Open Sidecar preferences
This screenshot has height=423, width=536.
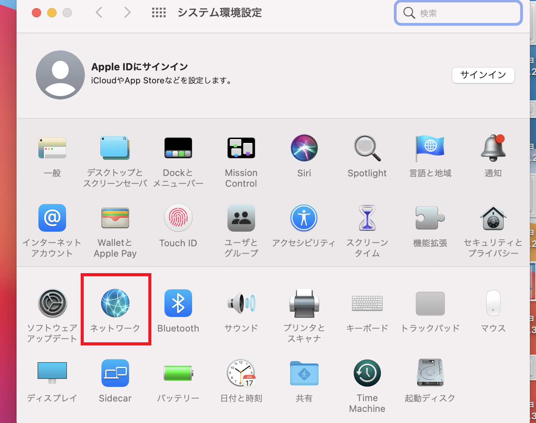tap(115, 373)
